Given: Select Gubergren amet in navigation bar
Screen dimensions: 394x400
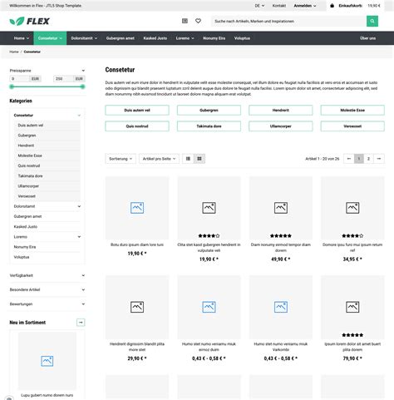Looking at the screenshot, I should 121,38.
